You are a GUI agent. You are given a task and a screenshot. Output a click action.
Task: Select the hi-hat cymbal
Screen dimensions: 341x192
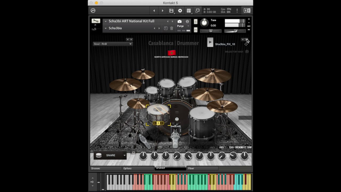[138, 103]
